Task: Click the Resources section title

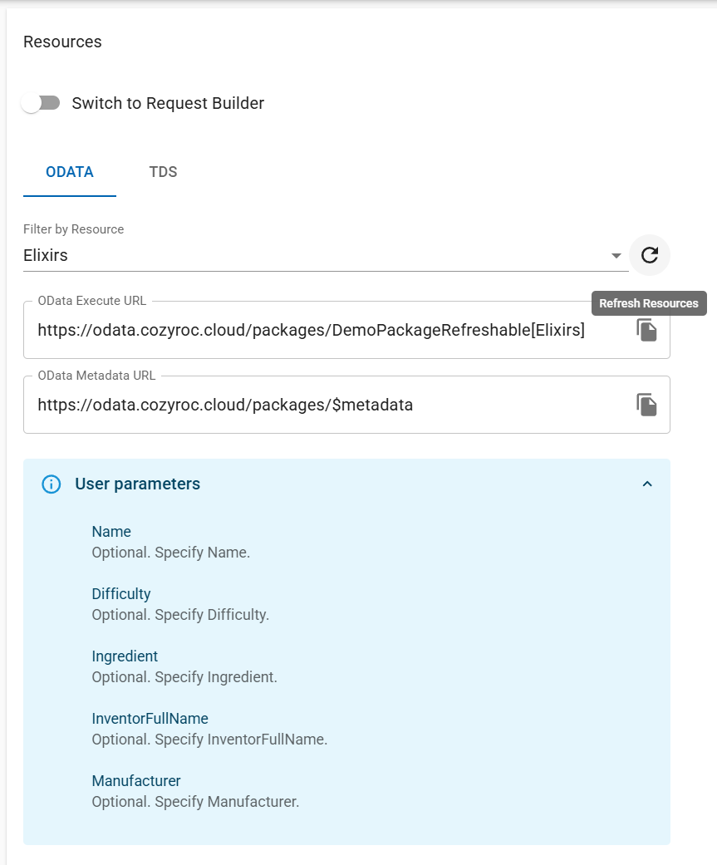Action: point(62,42)
